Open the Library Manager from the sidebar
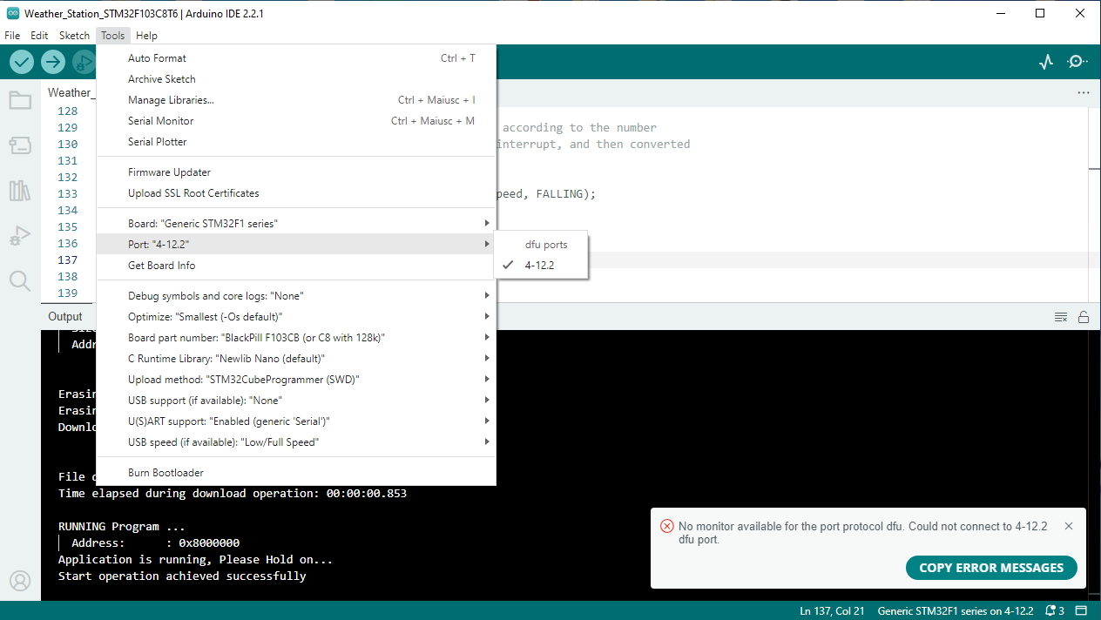1101x620 pixels. 20,191
